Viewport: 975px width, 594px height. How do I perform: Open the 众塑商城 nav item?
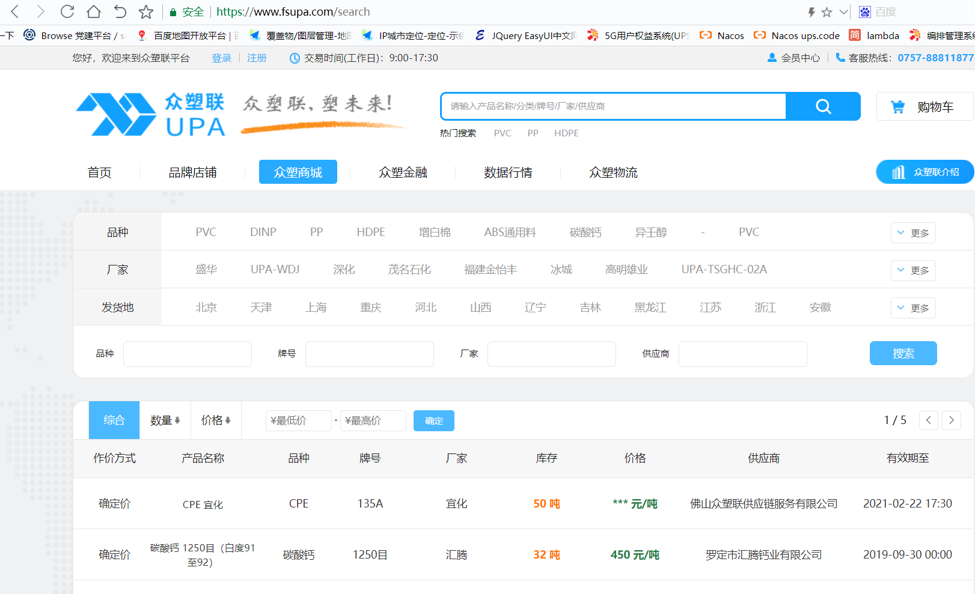pos(298,172)
